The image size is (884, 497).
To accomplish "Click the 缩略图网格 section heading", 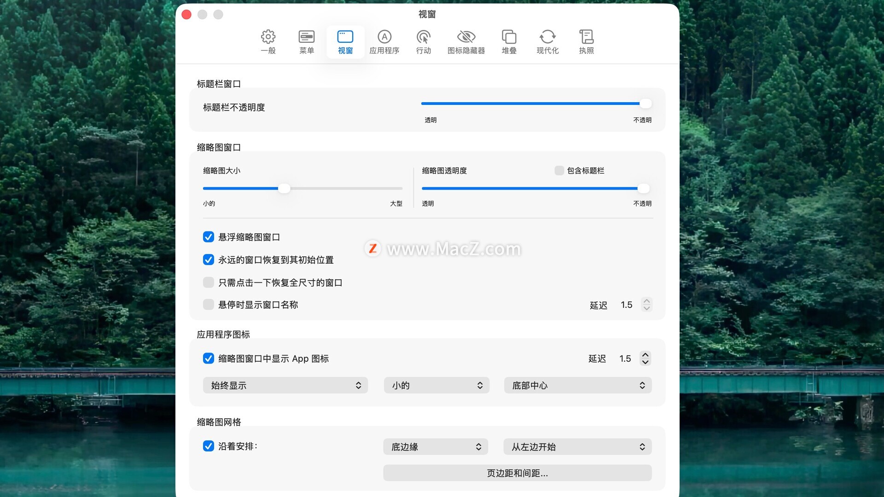I will (219, 422).
